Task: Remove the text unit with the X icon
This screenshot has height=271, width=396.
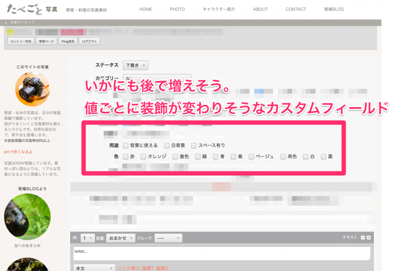Action: pos(368,237)
